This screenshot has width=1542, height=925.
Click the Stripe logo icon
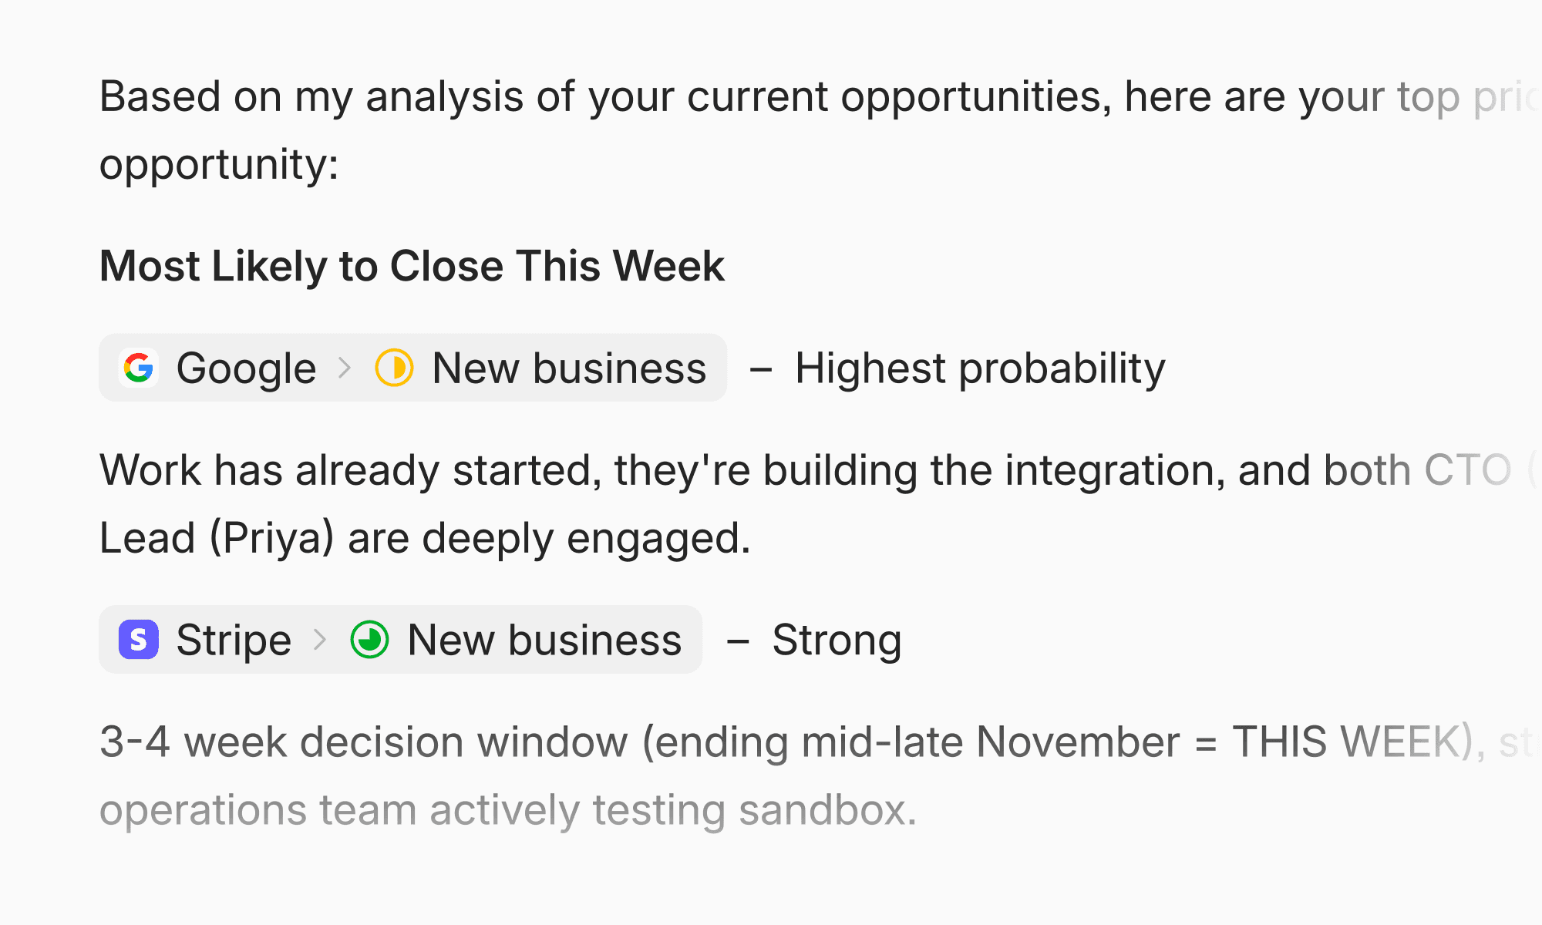coord(139,640)
